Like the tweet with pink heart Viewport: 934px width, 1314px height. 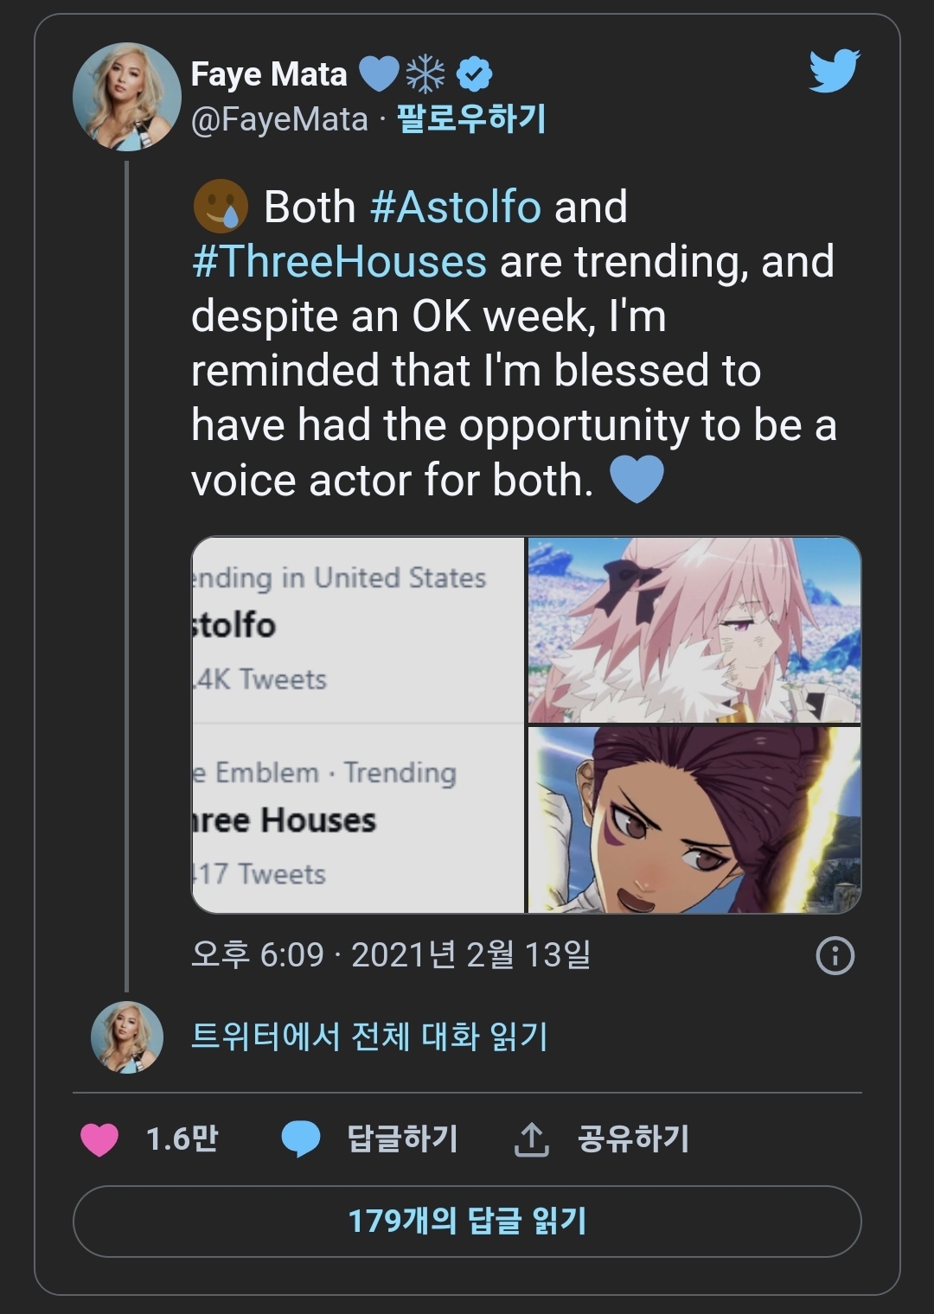[x=99, y=1139]
